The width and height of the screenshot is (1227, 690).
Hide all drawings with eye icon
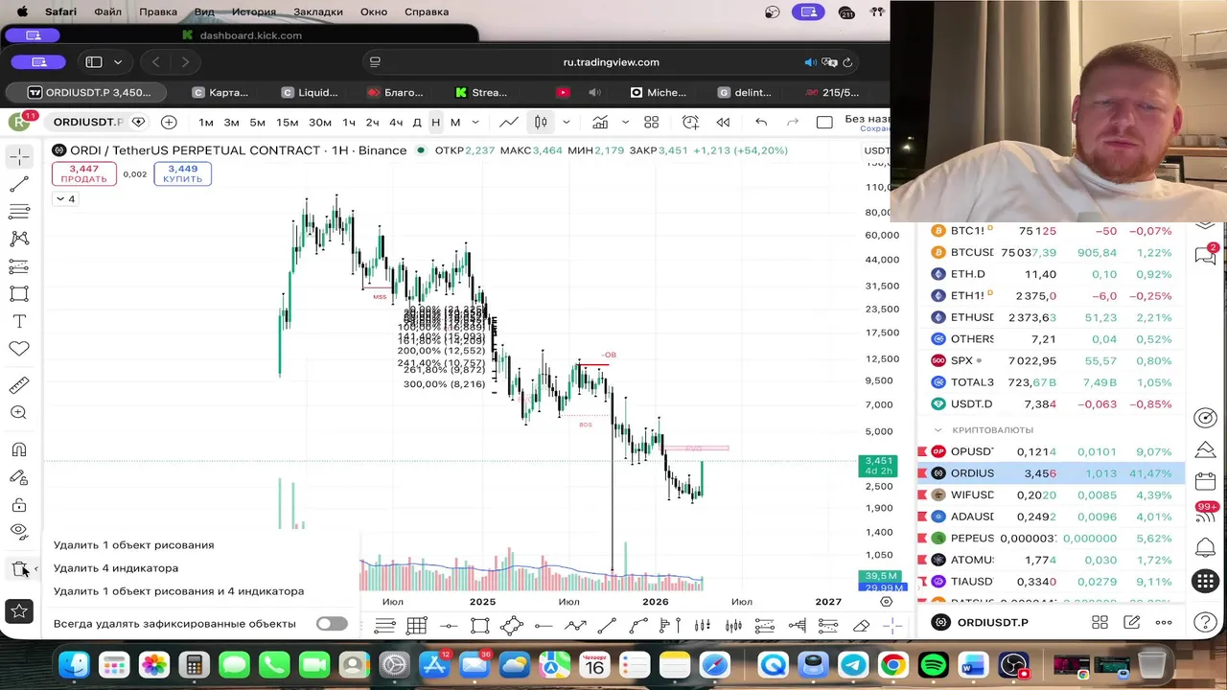point(19,531)
